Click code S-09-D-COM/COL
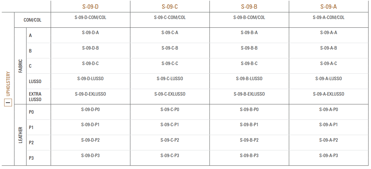Image resolution: width=371 pixels, height=169 pixels. point(90,17)
